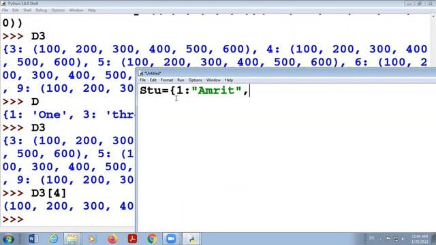Open Format menu in Untitled editor window
Image resolution: width=436 pixels, height=245 pixels.
click(x=167, y=80)
